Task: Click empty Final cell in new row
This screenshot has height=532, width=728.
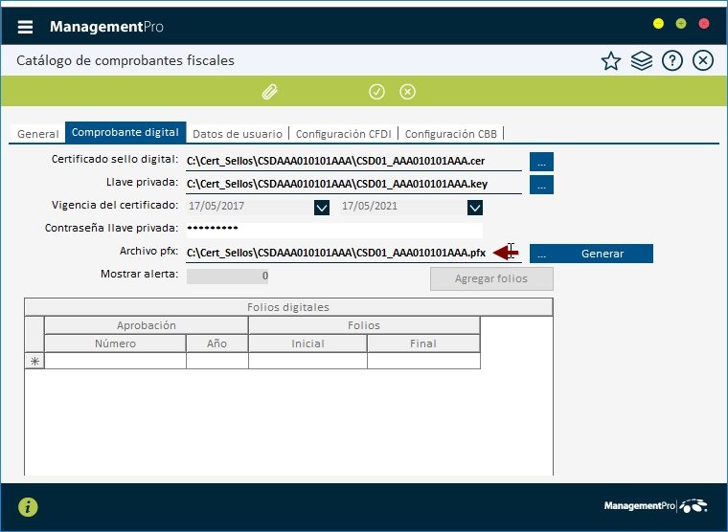Action: [423, 361]
